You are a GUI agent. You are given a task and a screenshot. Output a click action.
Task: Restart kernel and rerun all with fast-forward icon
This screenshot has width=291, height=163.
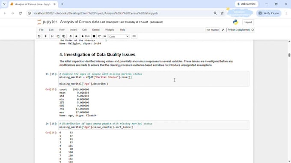point(105,36)
